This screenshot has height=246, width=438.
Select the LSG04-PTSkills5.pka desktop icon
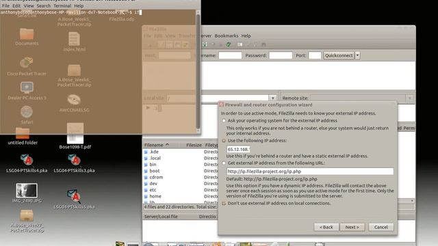(x=75, y=199)
